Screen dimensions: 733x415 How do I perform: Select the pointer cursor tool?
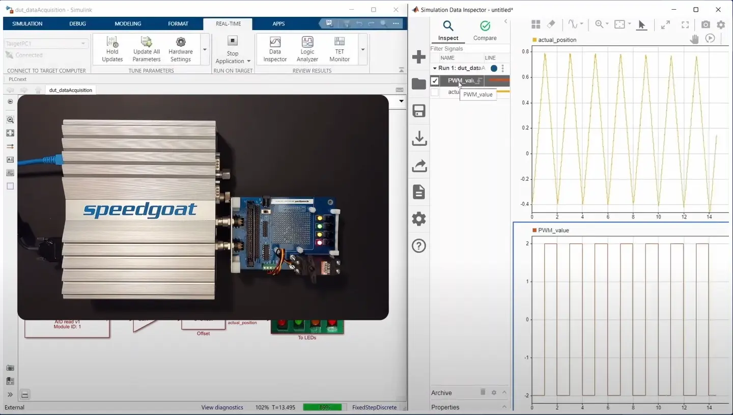point(641,25)
